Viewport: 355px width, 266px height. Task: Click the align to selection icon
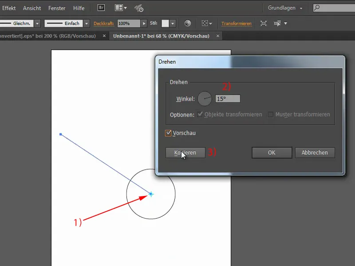(205, 23)
